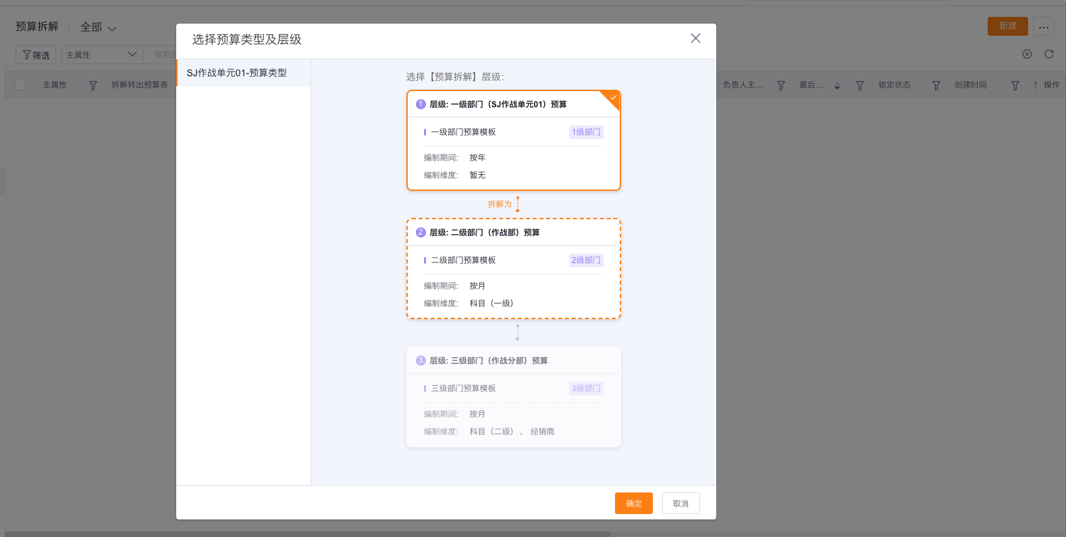
Task: Click the 二级部门预算模板 template name
Action: point(463,260)
